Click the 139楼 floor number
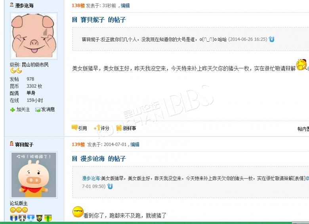Viewport: 309px width, 224px height. [x=78, y=145]
